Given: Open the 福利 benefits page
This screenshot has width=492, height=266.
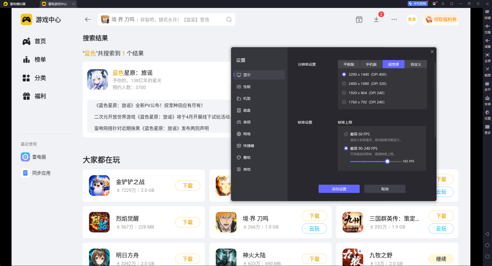Looking at the screenshot, I should coord(34,96).
